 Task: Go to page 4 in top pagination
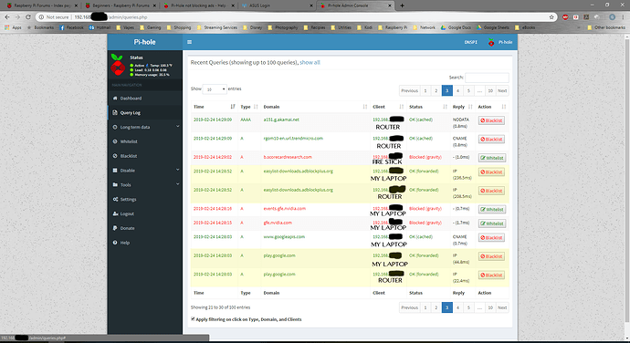pyautogui.click(x=457, y=91)
